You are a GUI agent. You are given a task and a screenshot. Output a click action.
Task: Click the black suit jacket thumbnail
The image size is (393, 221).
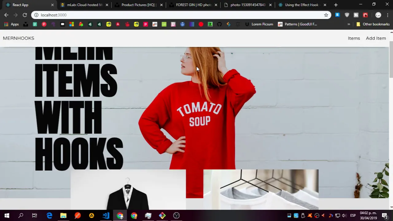coord(128,189)
